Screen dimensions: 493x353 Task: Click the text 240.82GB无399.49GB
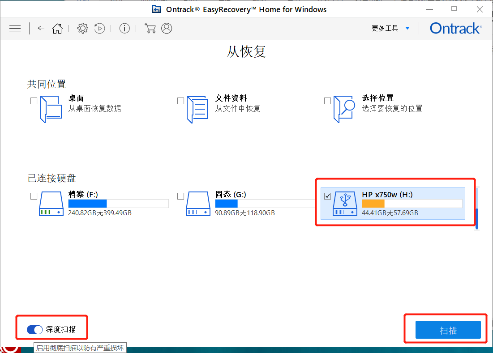pyautogui.click(x=100, y=213)
